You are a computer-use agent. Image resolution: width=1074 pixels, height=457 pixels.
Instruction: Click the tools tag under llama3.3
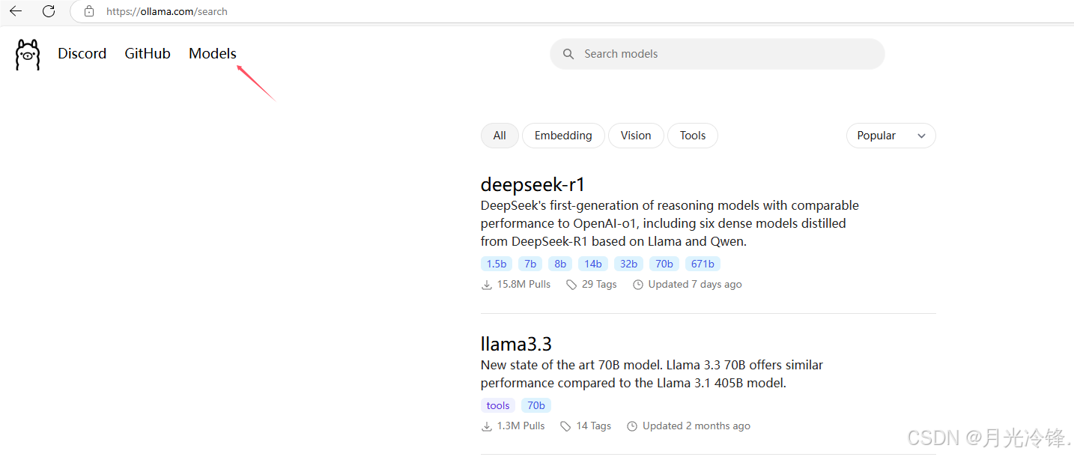498,405
